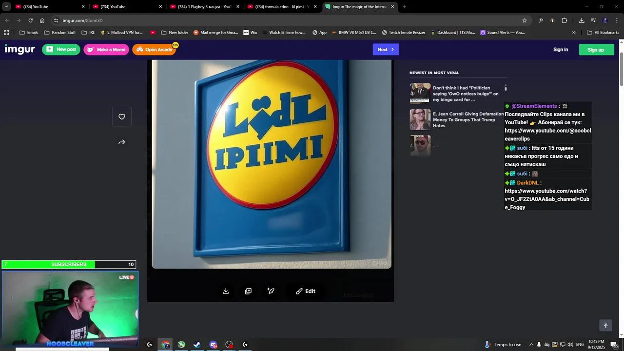
Task: Open the browser home page
Action: click(x=42, y=20)
